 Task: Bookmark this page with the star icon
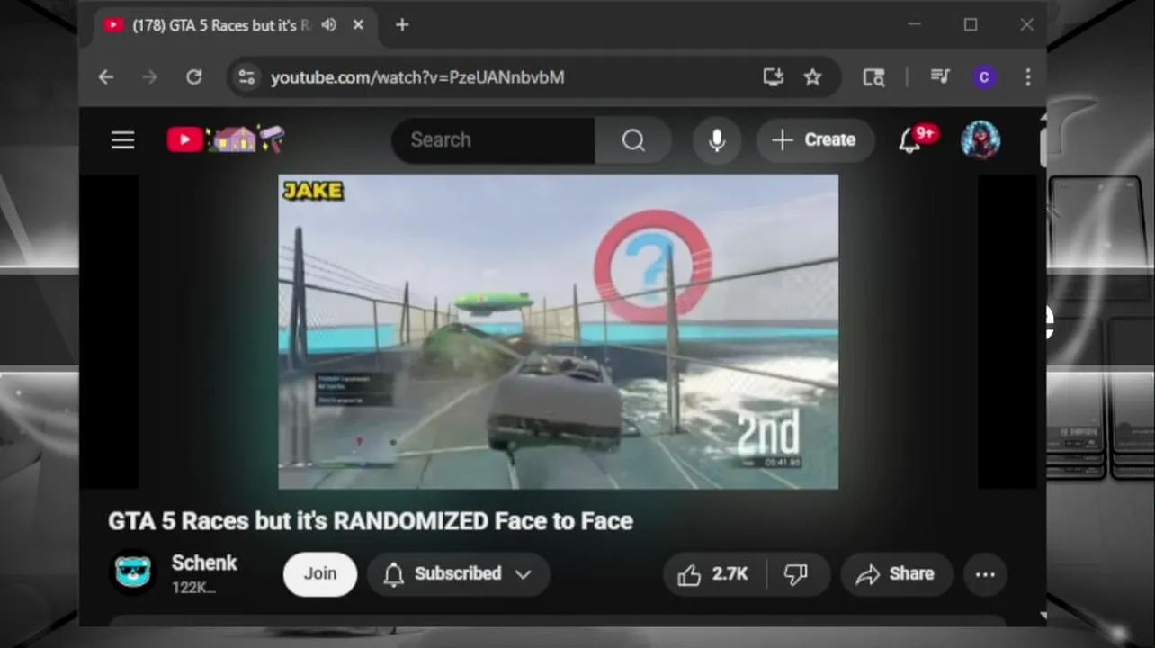812,77
